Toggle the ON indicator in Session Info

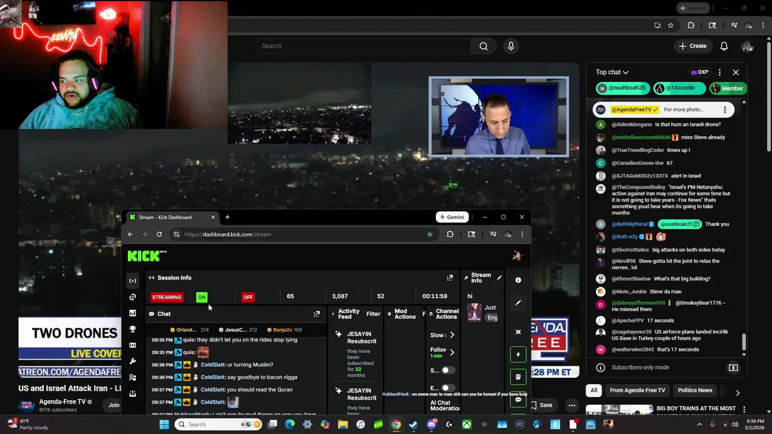pyautogui.click(x=201, y=297)
